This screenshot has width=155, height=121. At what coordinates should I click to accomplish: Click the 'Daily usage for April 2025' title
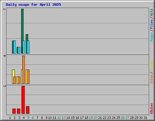pos(33,5)
